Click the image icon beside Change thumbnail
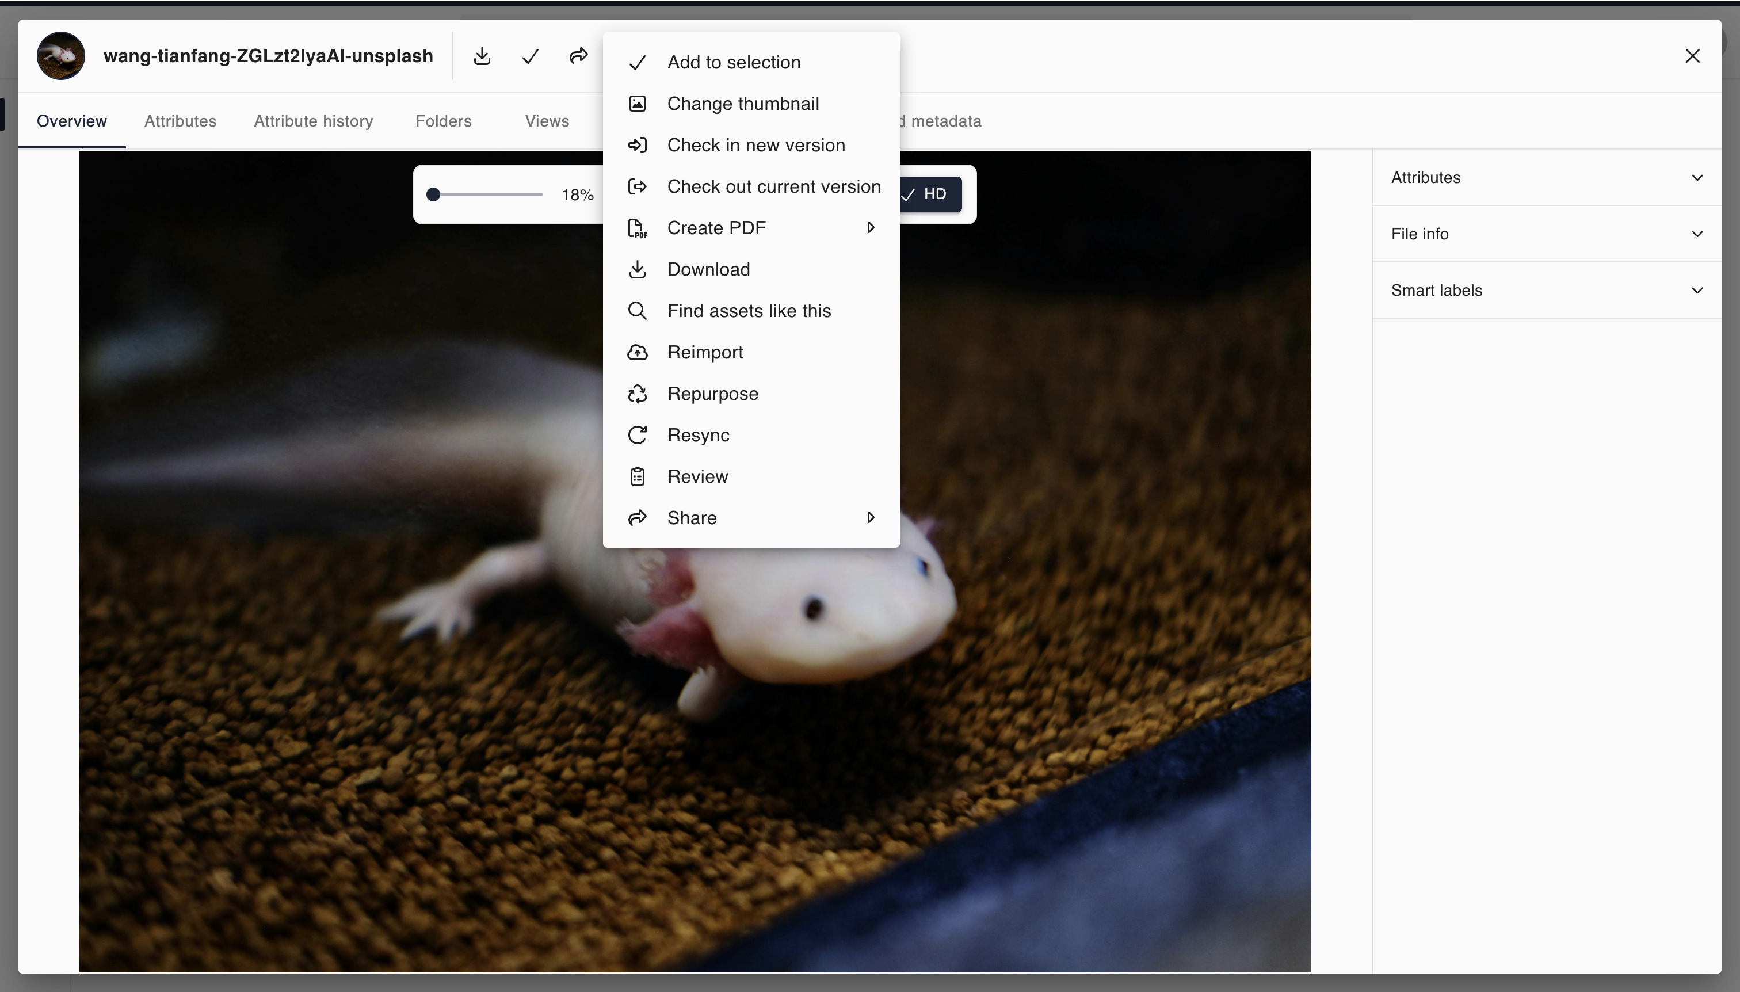The width and height of the screenshot is (1740, 992). [637, 104]
